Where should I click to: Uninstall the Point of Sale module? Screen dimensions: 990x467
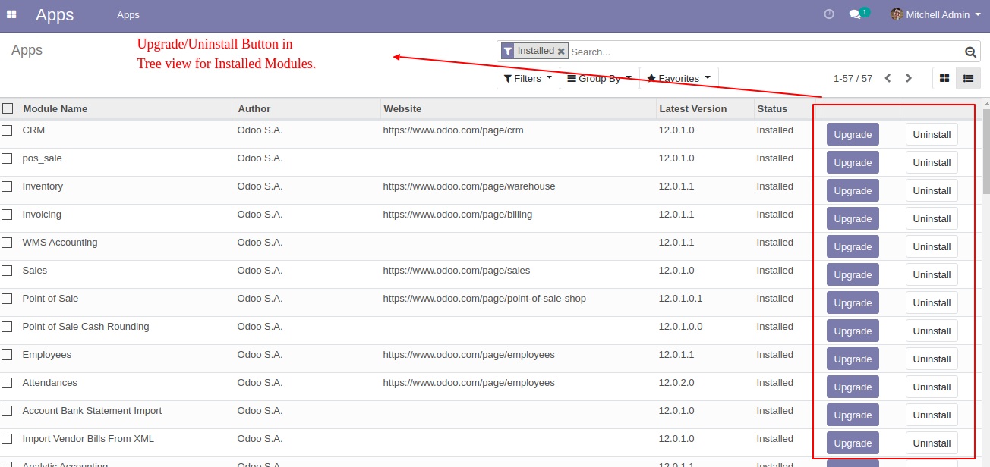pyautogui.click(x=932, y=303)
